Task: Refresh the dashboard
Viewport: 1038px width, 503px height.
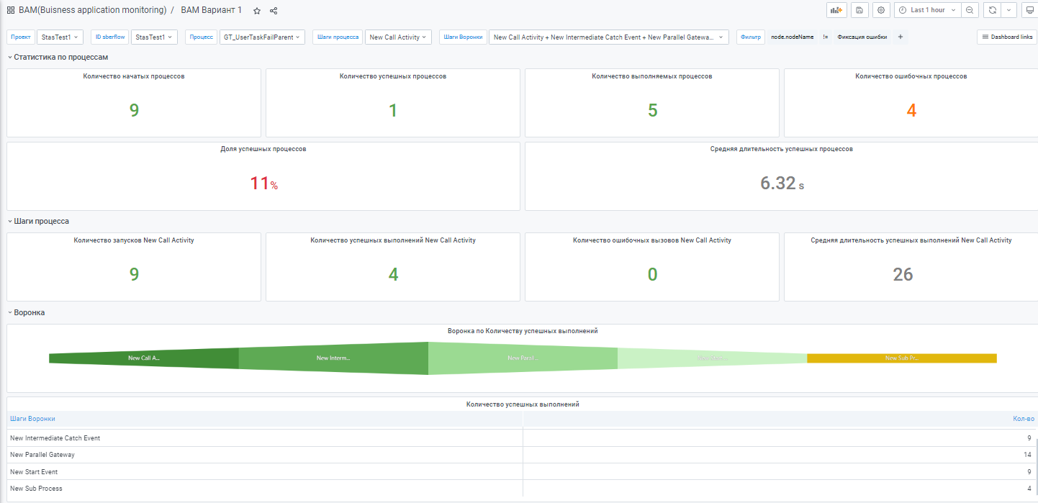Action: click(993, 10)
